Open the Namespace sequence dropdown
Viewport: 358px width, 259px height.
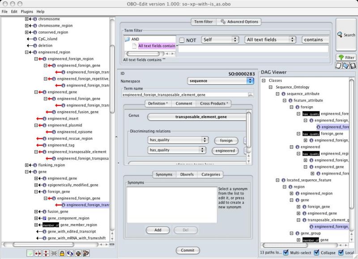(x=220, y=81)
